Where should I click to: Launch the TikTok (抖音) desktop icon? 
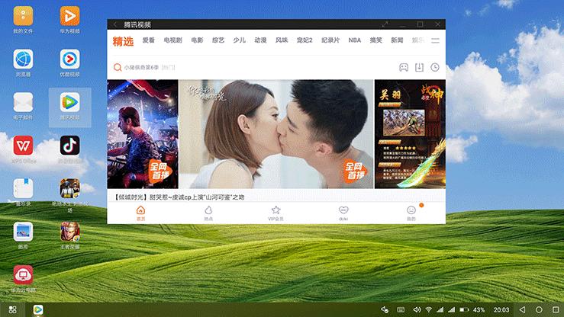[69, 146]
